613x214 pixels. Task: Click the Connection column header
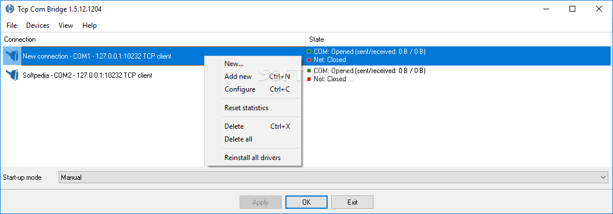point(153,39)
